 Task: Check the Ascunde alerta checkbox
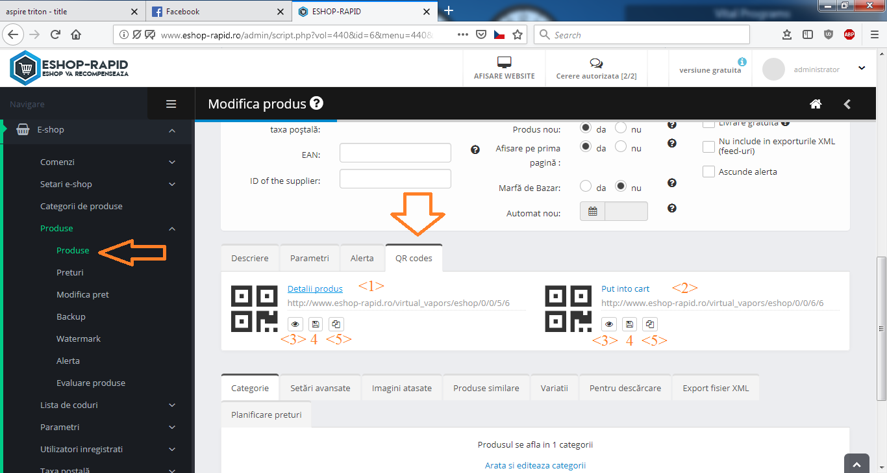(x=709, y=172)
